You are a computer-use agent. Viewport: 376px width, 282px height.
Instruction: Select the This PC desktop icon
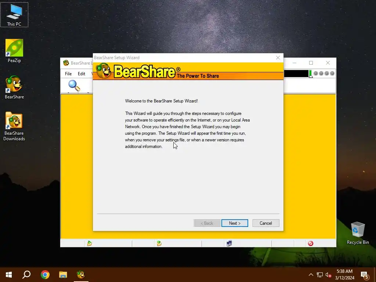coord(14,15)
